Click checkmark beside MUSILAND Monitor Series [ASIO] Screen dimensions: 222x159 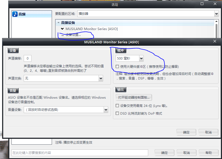[x=62, y=29]
